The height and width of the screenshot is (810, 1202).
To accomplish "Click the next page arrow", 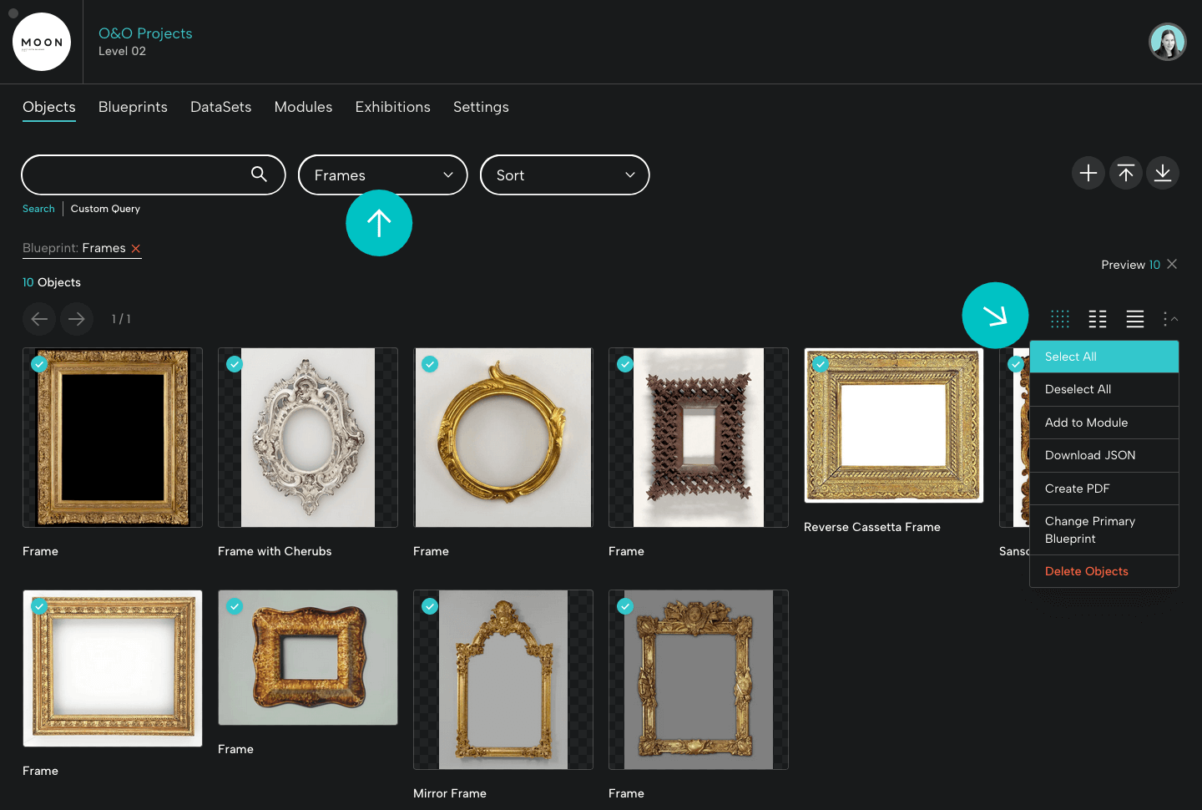I will coord(76,318).
